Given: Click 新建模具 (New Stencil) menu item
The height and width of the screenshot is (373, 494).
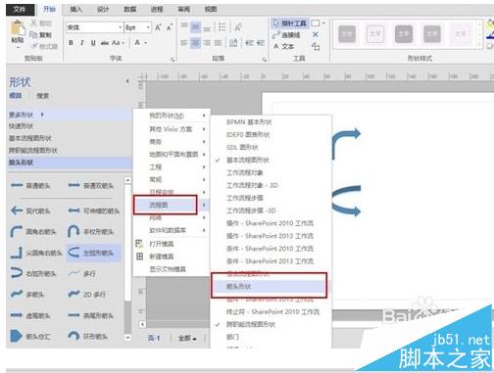Looking at the screenshot, I should (x=172, y=256).
